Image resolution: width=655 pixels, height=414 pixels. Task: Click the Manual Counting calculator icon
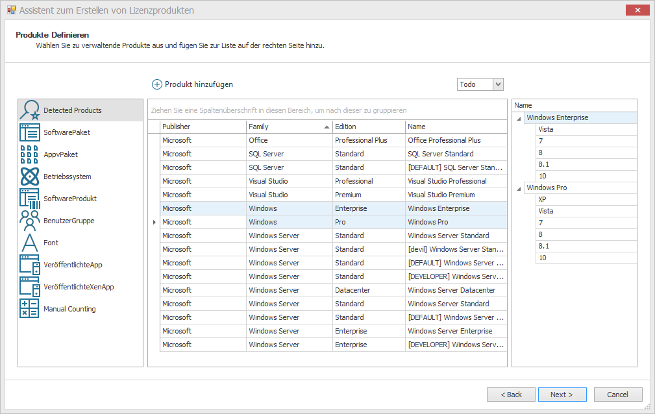30,309
